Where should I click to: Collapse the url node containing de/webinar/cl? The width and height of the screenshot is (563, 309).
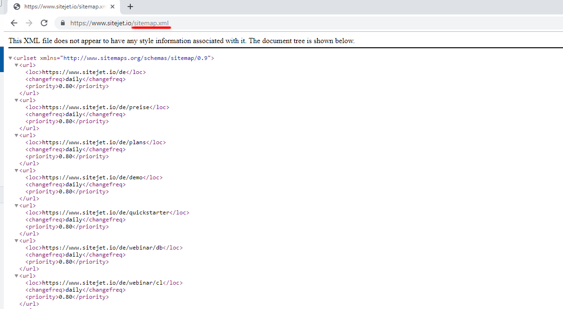[16, 276]
